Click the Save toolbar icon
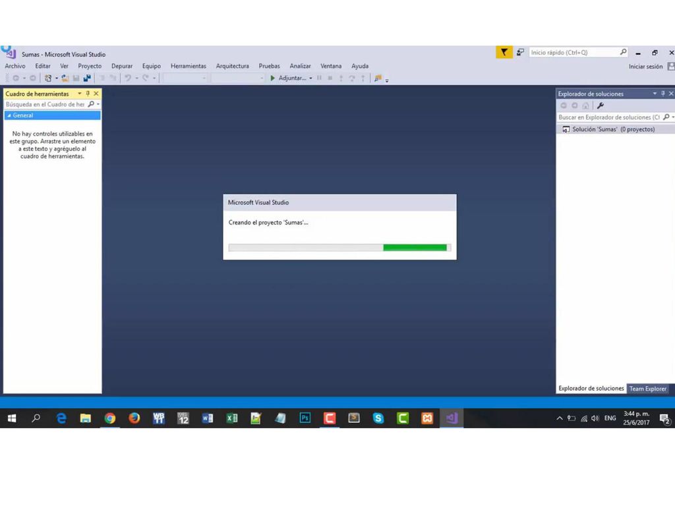 click(76, 78)
